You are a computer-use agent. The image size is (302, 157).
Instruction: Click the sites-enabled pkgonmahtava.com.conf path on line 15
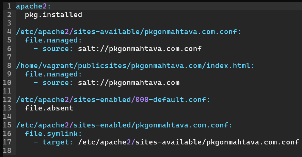point(124,125)
